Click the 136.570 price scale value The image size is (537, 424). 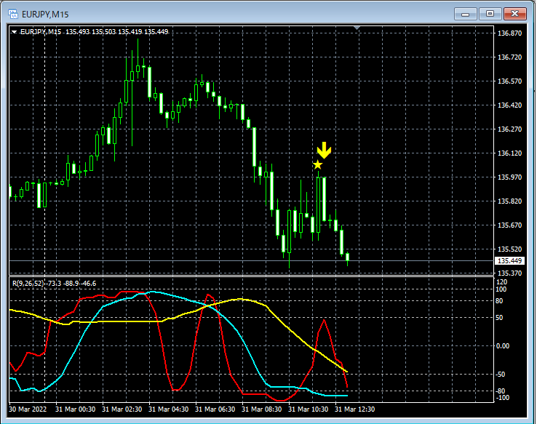point(509,81)
